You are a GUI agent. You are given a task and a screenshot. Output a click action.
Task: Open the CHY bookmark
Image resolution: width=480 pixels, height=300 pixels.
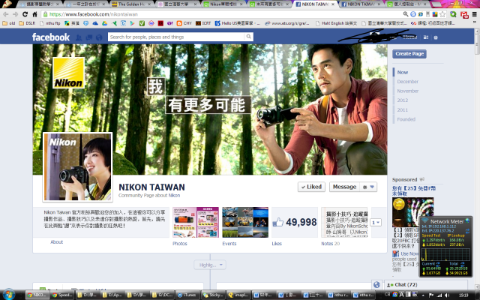[184, 23]
